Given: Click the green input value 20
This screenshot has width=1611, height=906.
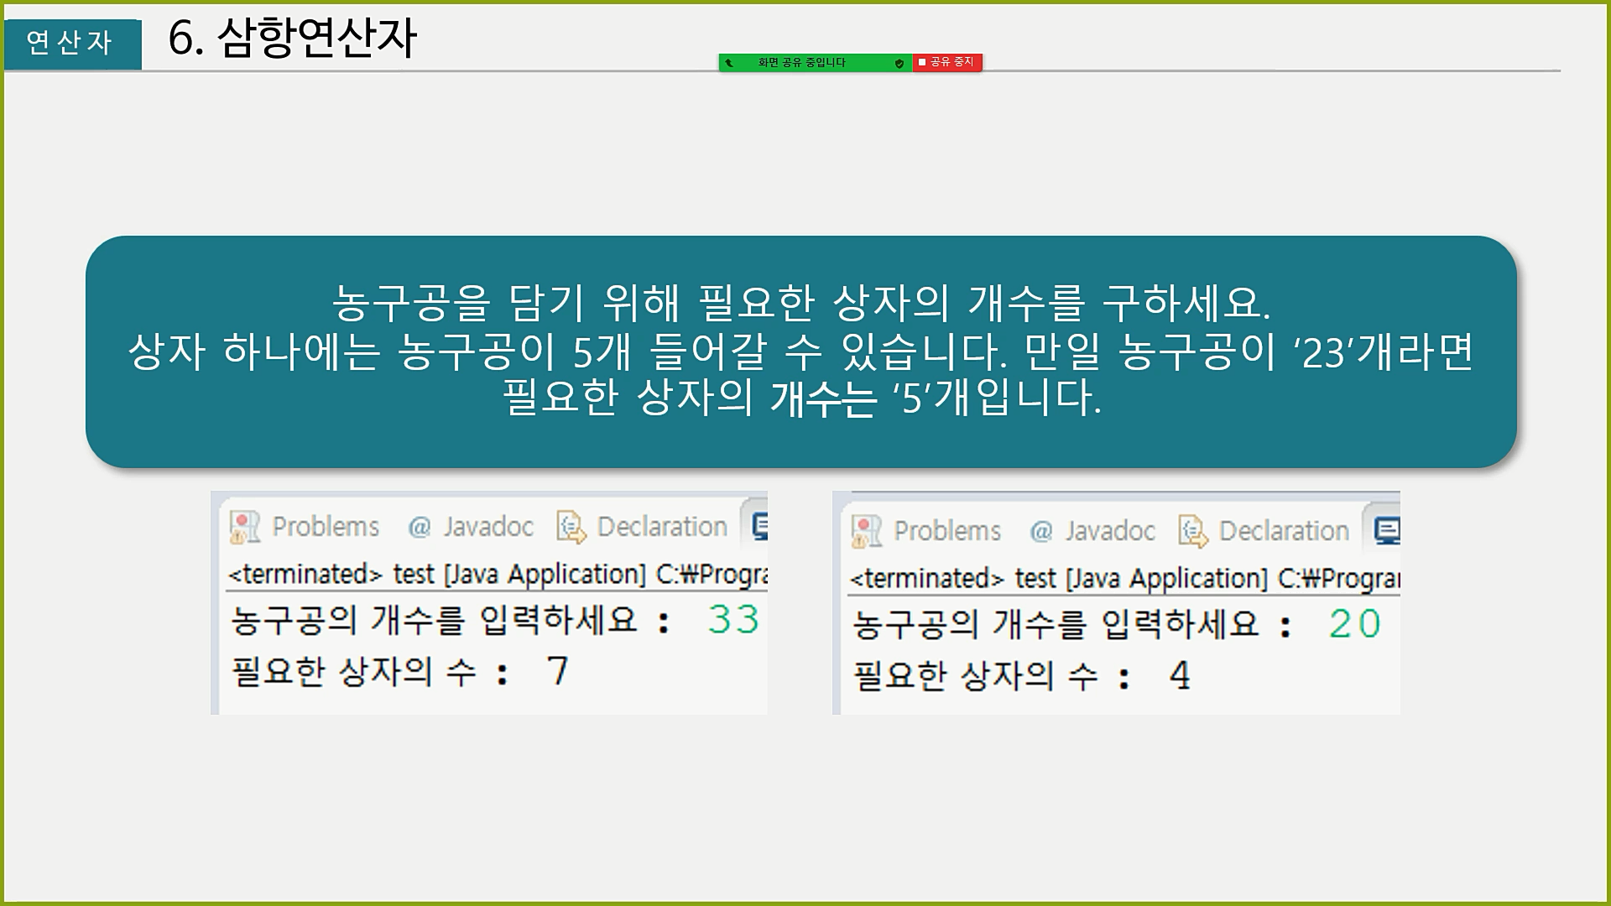Looking at the screenshot, I should coord(1354,624).
